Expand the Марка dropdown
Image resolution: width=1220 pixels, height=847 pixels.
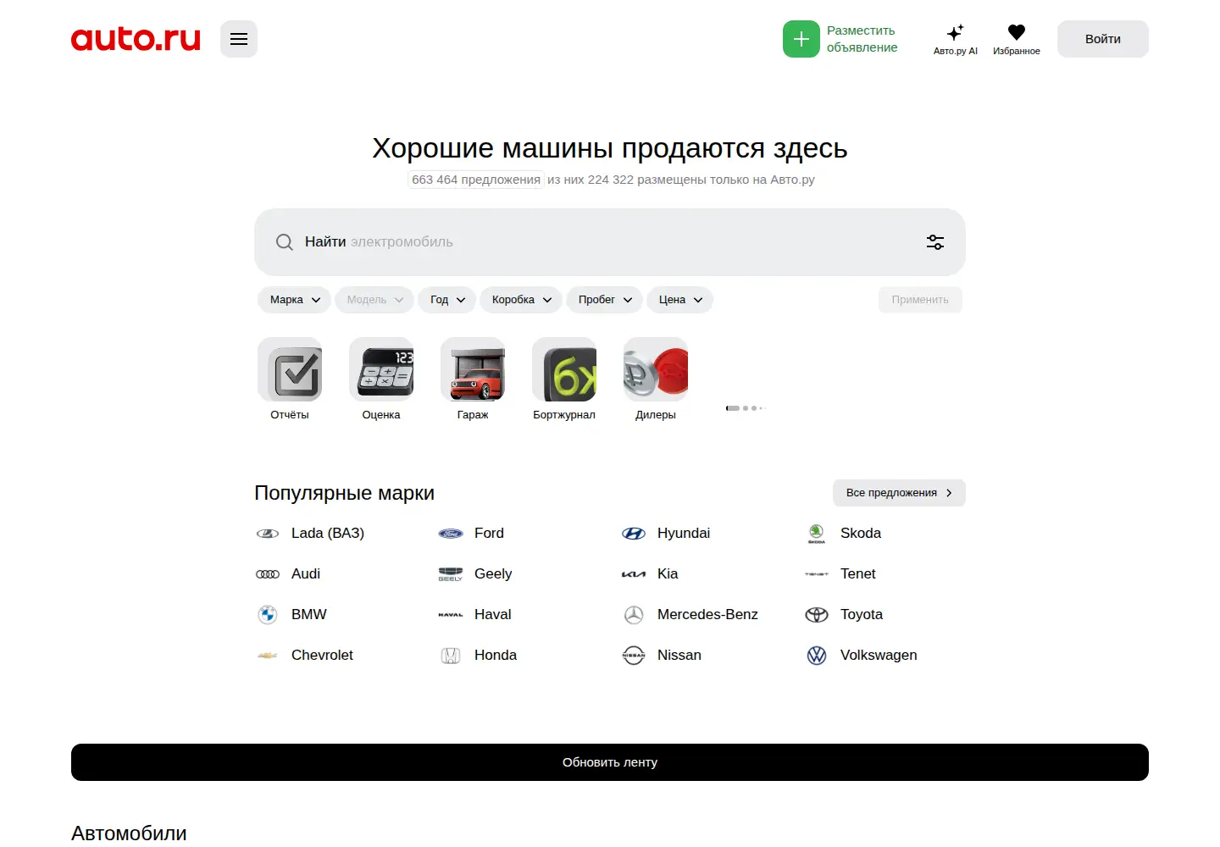(295, 300)
